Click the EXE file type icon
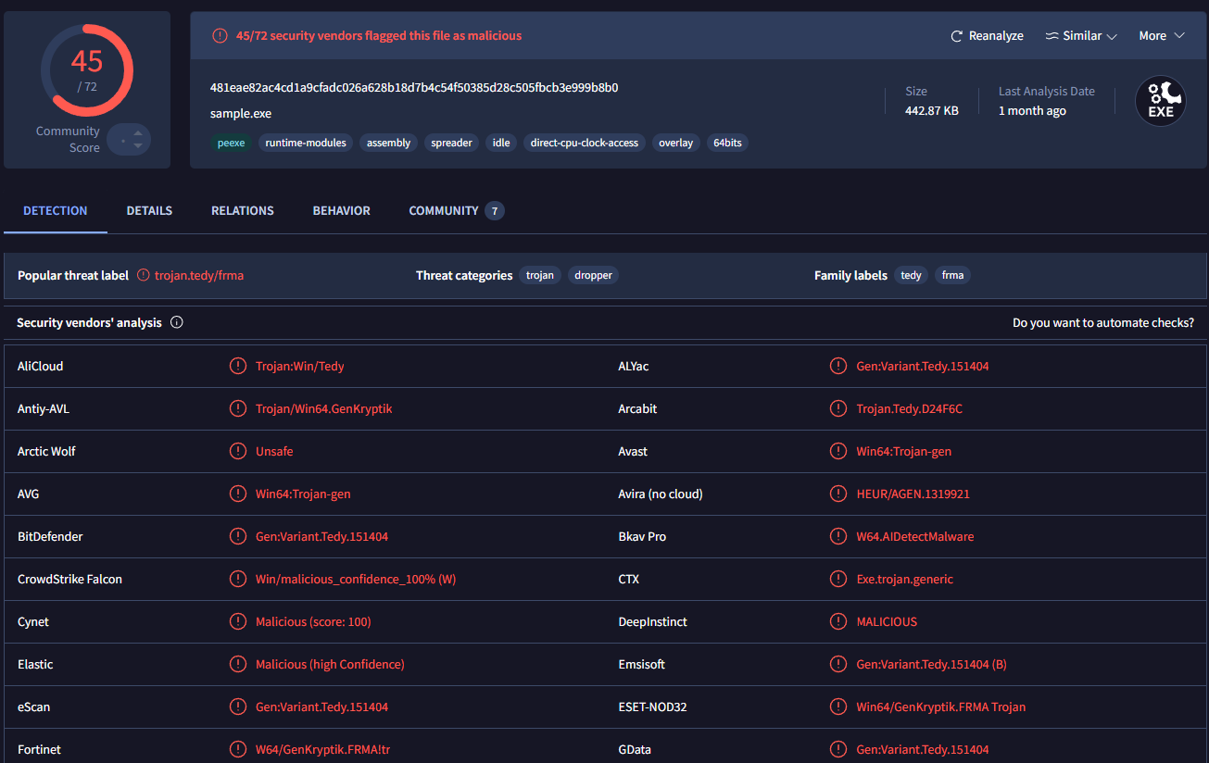1209x763 pixels. pos(1160,101)
